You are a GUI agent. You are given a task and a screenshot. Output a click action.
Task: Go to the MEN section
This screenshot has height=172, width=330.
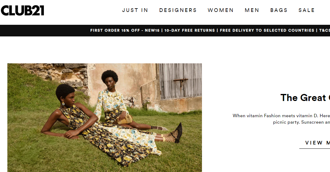(252, 10)
